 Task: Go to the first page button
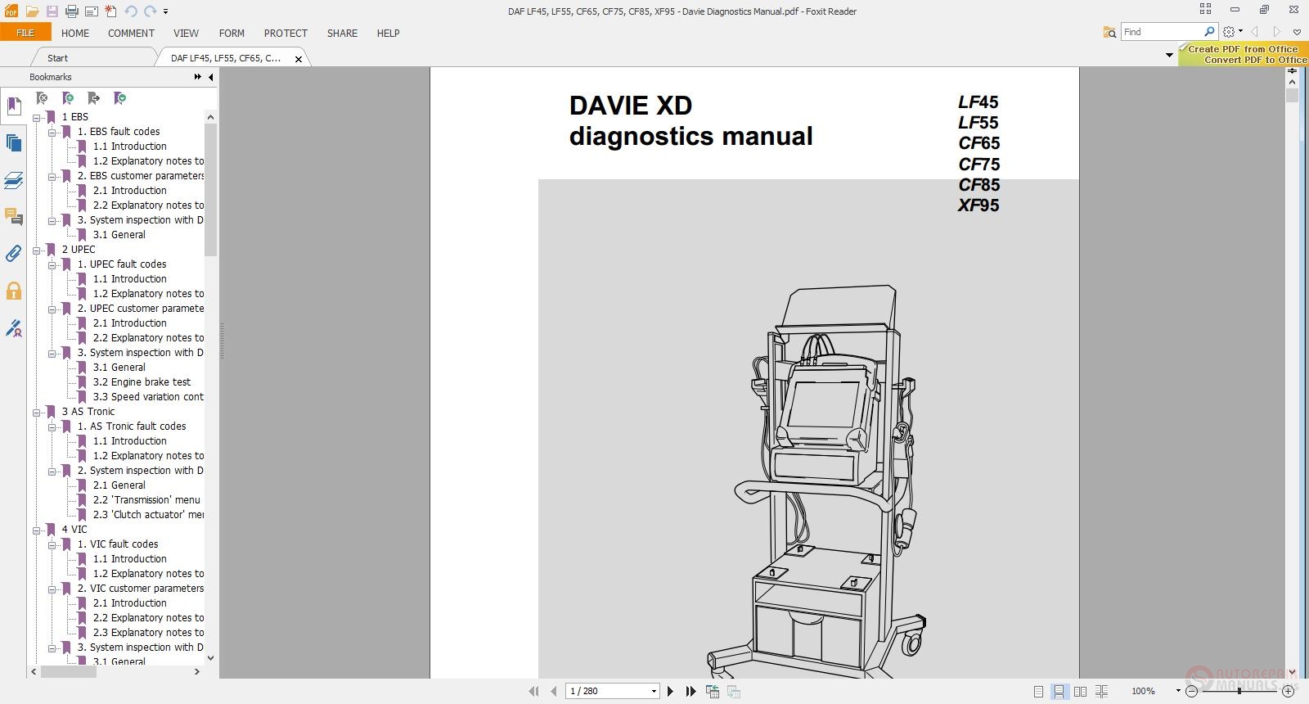[x=533, y=691]
